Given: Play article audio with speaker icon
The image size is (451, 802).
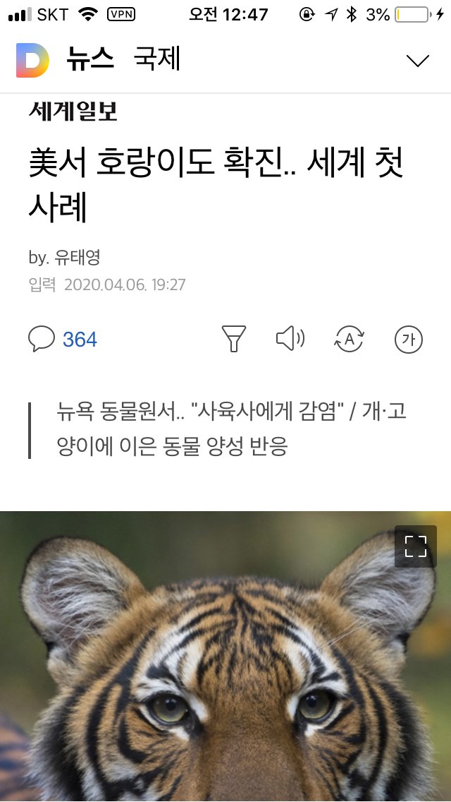Looking at the screenshot, I should click(x=290, y=339).
